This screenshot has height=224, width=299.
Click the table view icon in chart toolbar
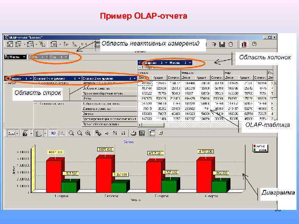click(x=152, y=133)
